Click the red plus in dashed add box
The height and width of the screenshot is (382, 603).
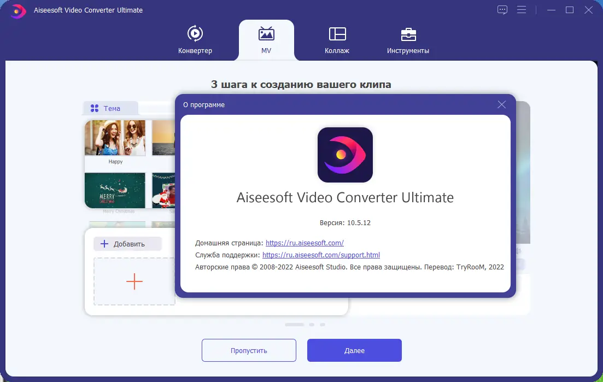pyautogui.click(x=134, y=281)
